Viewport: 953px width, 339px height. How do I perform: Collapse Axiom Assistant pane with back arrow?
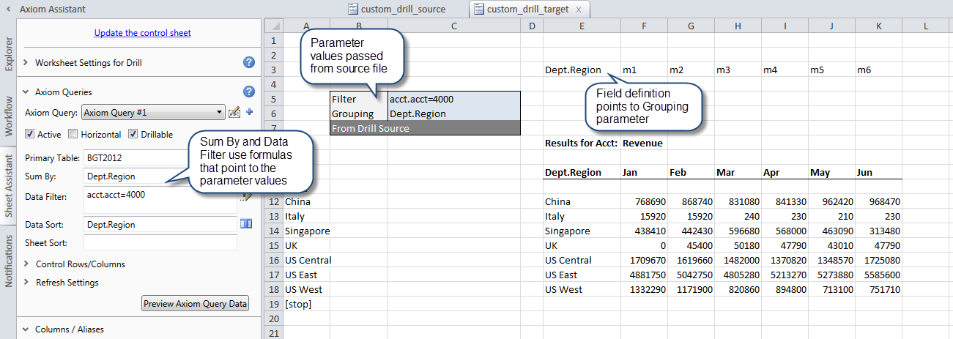pyautogui.click(x=8, y=10)
